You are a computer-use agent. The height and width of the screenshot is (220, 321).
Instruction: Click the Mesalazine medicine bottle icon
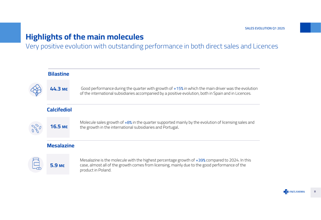[36, 164]
